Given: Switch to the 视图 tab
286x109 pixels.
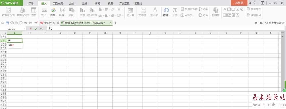Looking at the screenshot, I should point(110,3).
